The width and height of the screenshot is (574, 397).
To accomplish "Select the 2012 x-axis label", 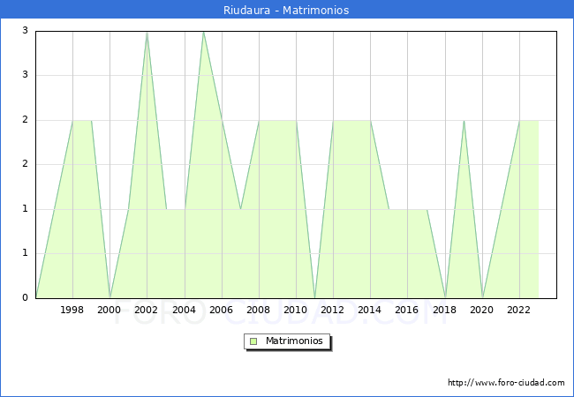I will [x=332, y=310].
